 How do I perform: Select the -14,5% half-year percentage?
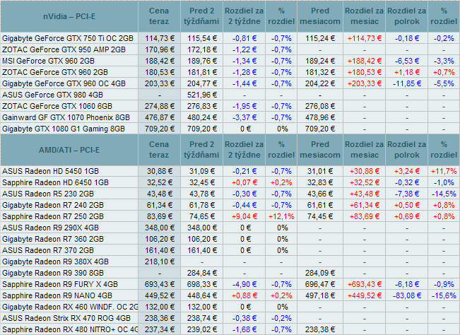[x=444, y=194]
